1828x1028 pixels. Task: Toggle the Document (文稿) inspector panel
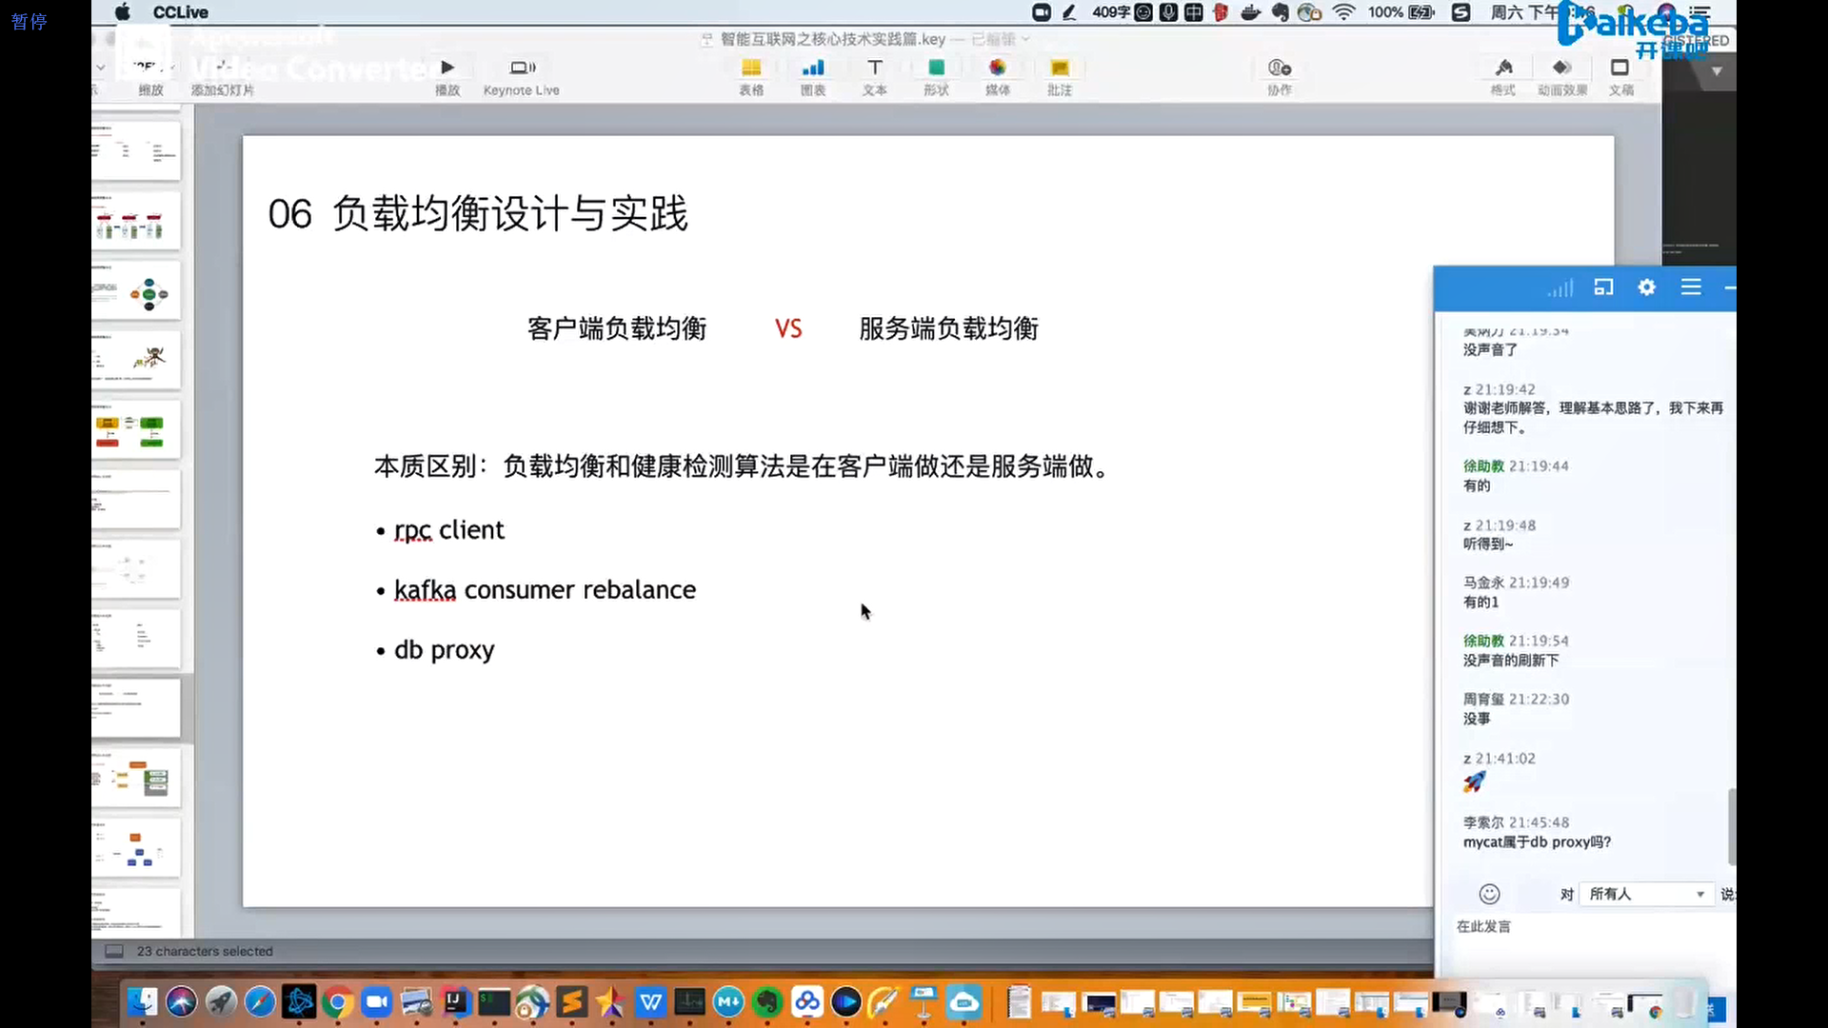1620,69
